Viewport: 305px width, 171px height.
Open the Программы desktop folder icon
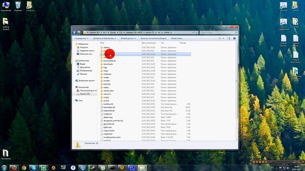click(x=6, y=154)
